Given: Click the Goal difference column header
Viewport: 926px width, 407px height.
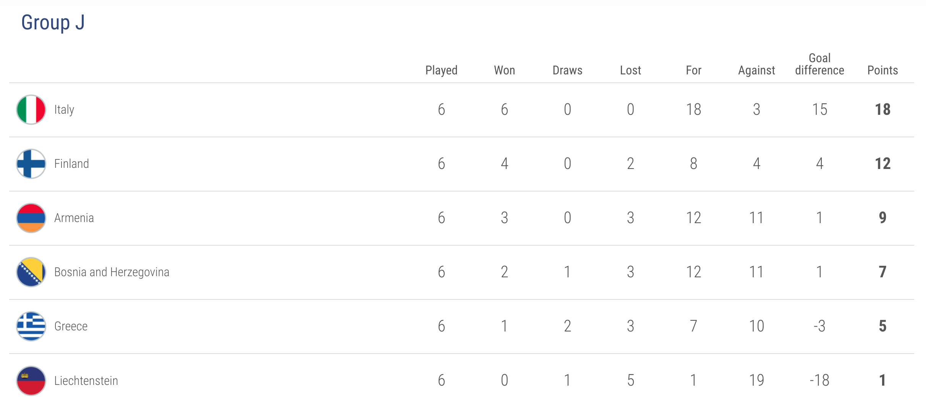Looking at the screenshot, I should click(819, 64).
